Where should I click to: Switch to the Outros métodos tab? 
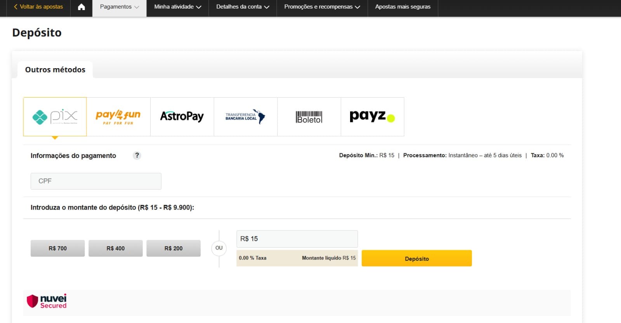55,70
